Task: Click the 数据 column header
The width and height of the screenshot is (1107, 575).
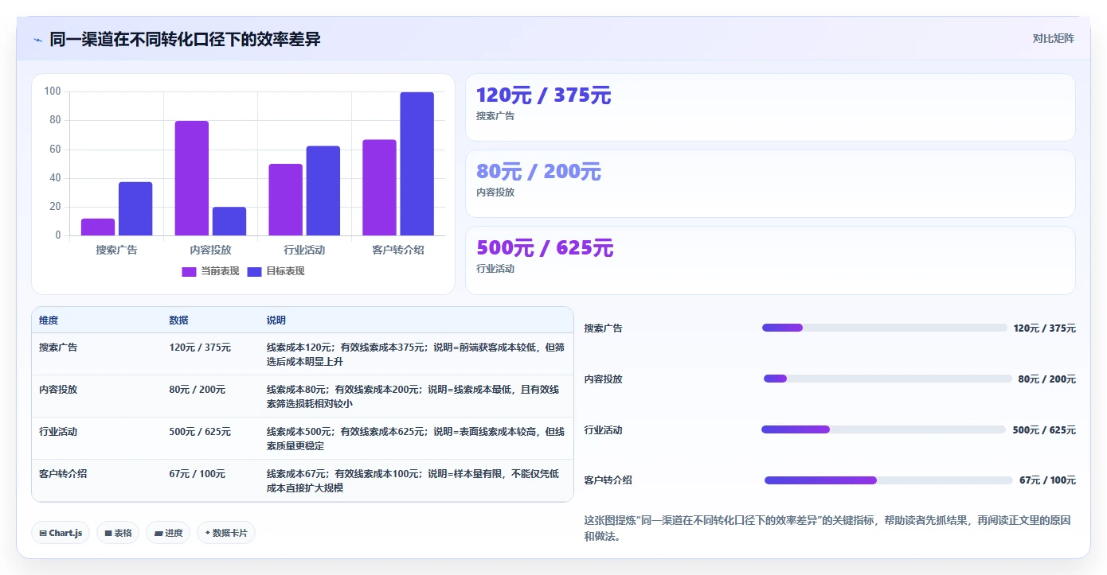Action: pos(179,321)
